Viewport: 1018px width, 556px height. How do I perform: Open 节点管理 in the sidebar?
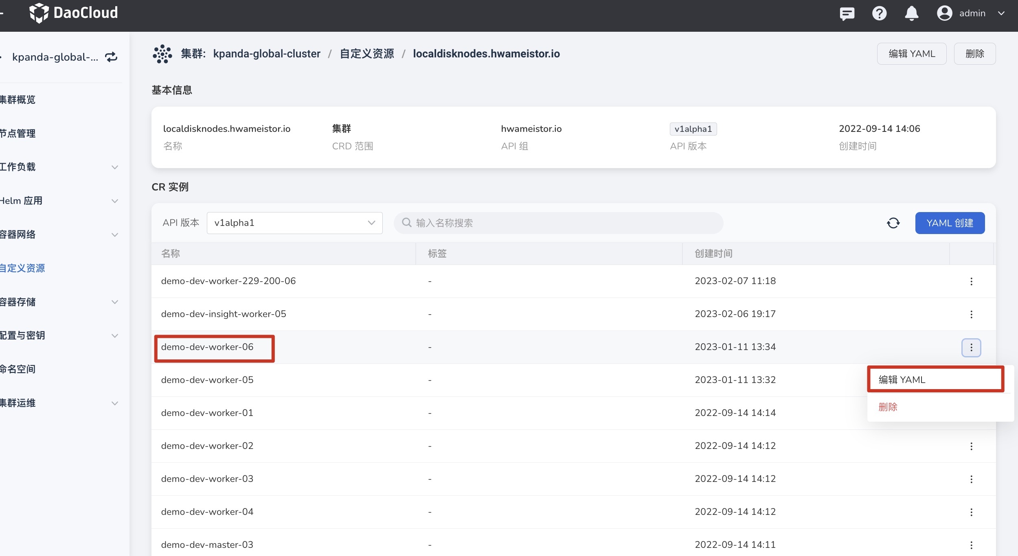[18, 134]
